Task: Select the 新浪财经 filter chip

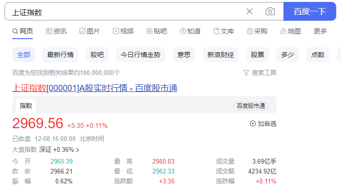Action: tap(221, 55)
